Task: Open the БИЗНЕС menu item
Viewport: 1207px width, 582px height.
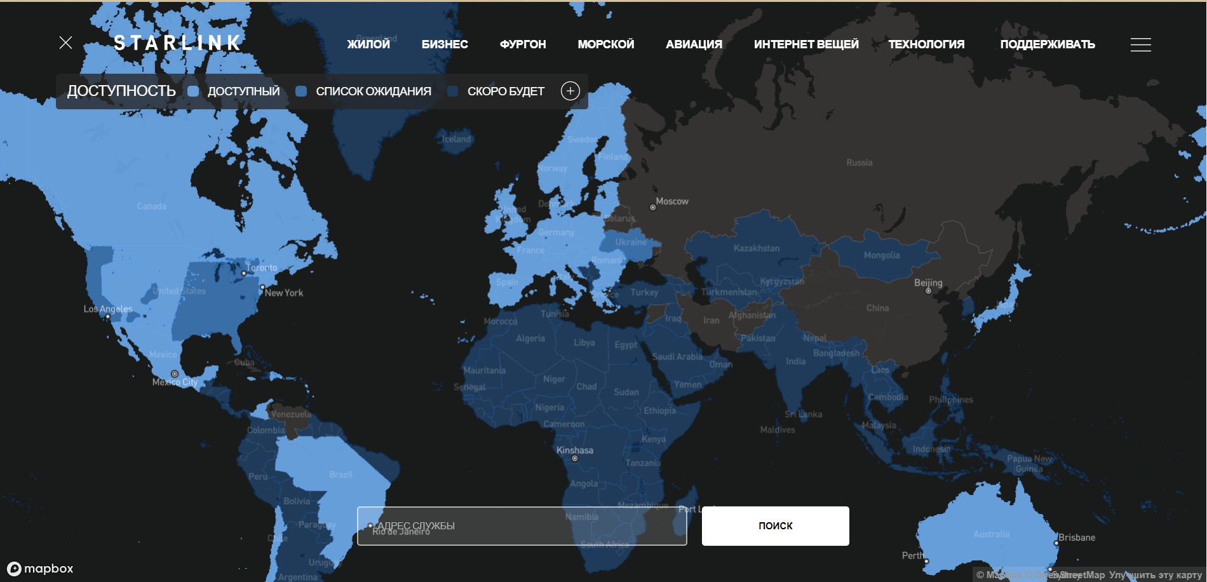Action: coord(445,44)
